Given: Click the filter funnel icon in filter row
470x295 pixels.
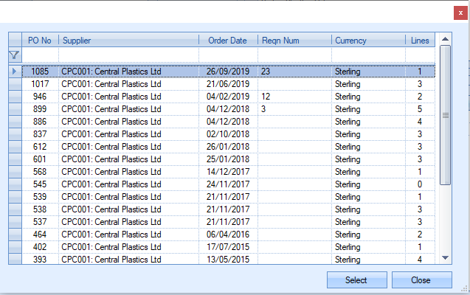Looking at the screenshot, I should coord(14,55).
